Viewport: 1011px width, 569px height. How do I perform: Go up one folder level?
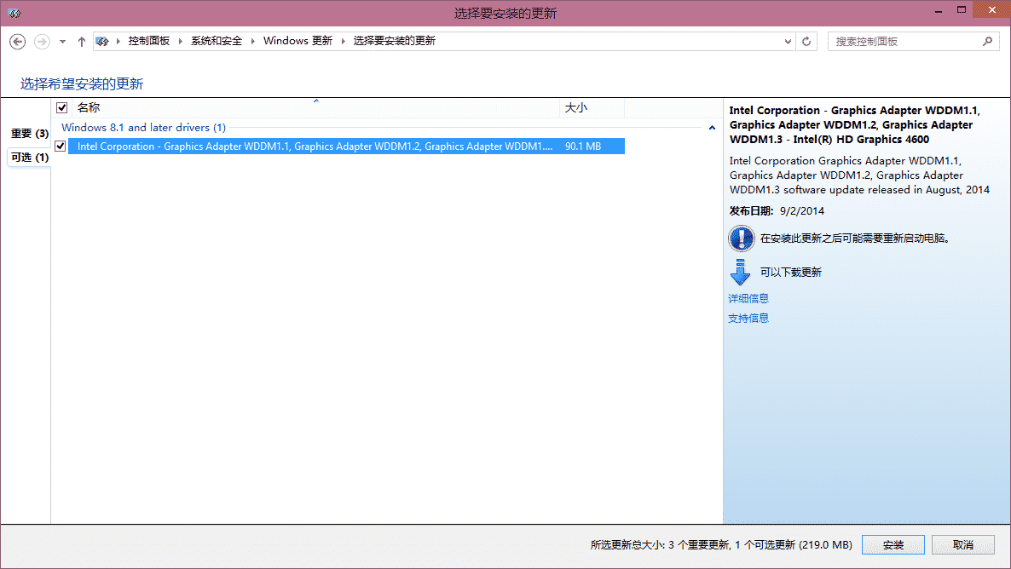pyautogui.click(x=82, y=41)
